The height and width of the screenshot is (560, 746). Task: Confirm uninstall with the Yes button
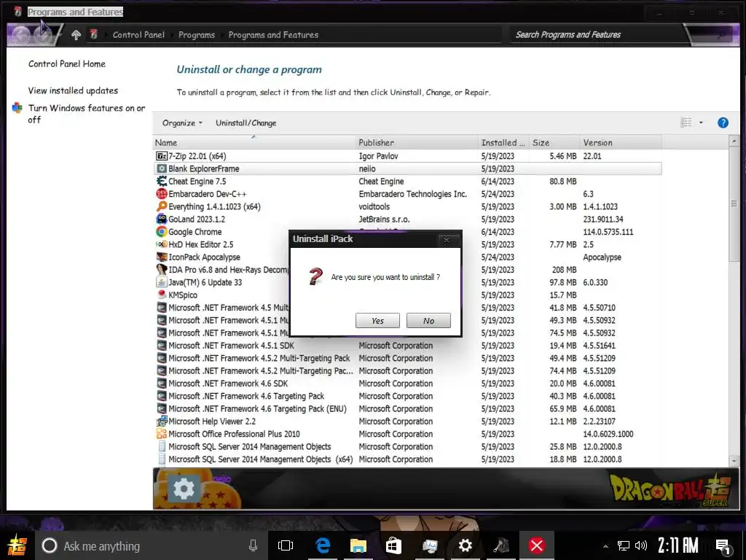[377, 321]
